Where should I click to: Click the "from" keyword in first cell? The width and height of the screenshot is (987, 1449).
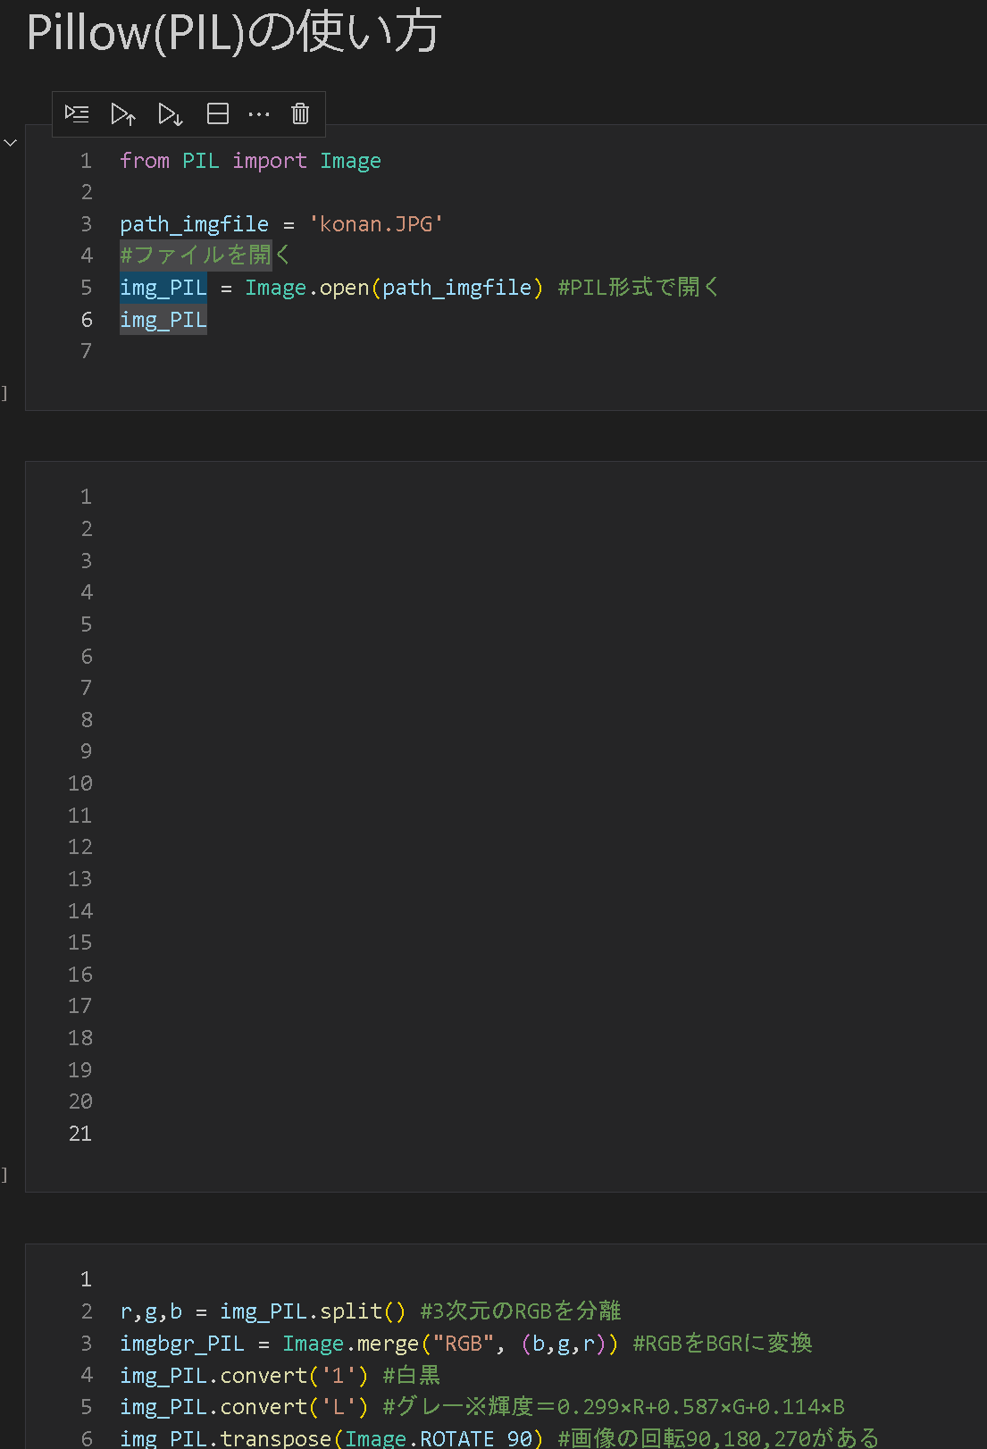[145, 161]
